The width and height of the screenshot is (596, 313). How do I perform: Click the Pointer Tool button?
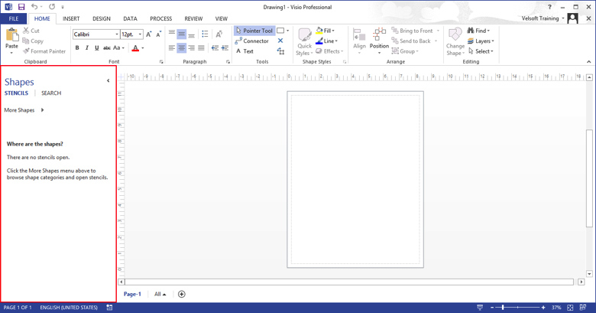click(x=254, y=31)
